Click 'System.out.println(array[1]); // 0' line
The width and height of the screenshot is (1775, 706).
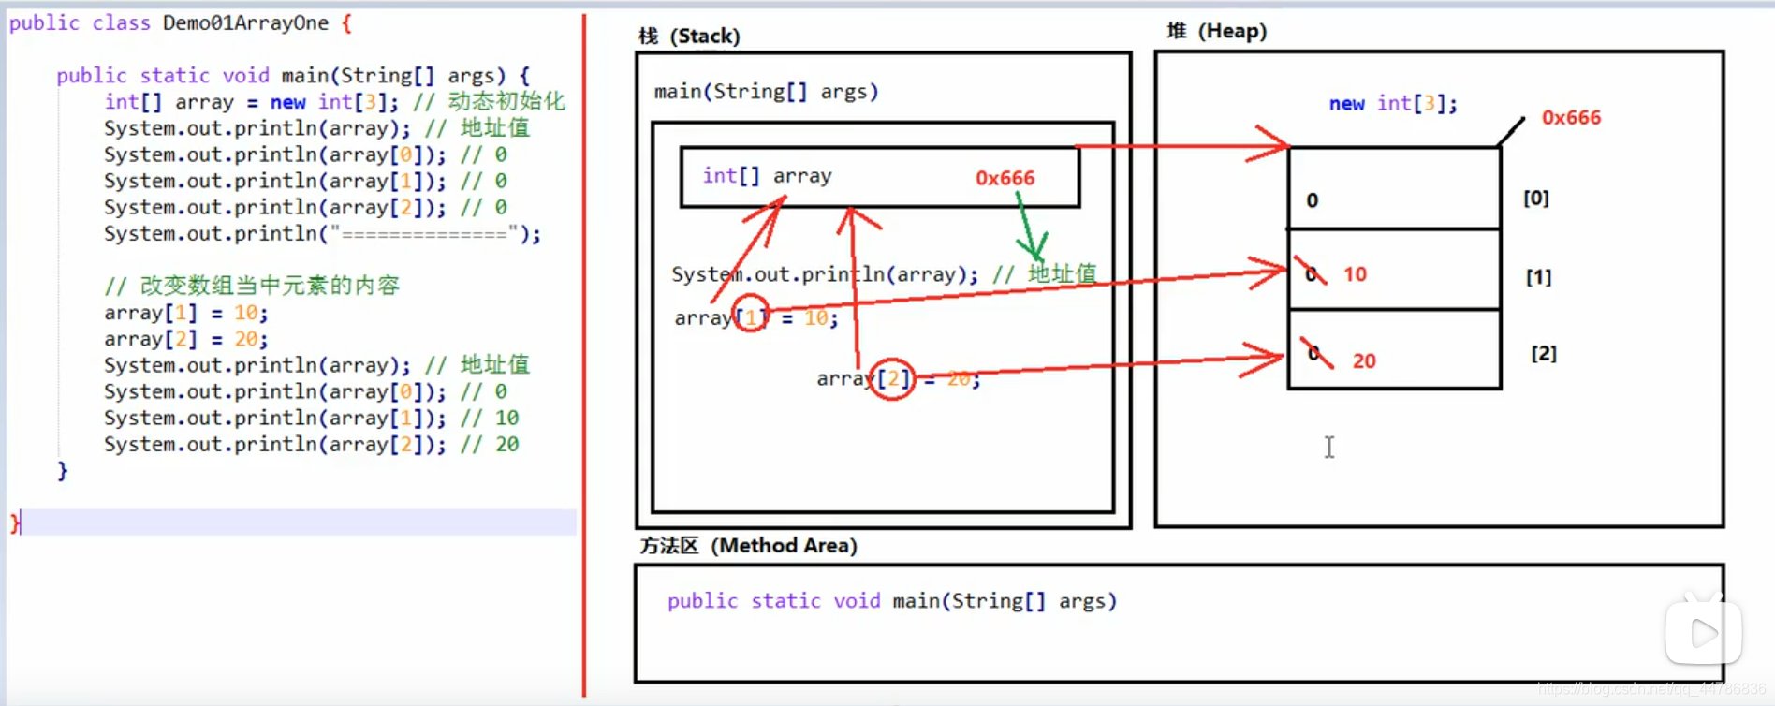(305, 181)
